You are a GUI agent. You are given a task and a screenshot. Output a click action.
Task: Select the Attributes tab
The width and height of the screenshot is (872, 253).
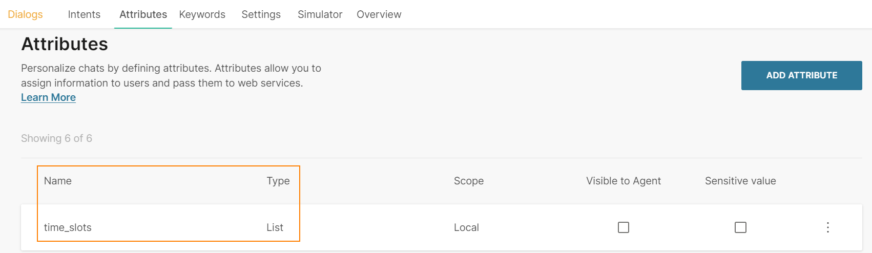coord(143,14)
